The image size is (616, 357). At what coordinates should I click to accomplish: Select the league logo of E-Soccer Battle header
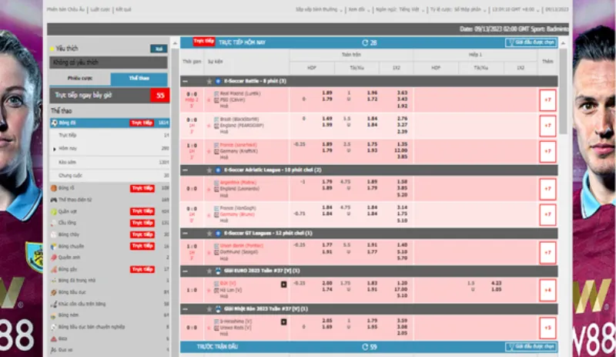pyautogui.click(x=218, y=81)
